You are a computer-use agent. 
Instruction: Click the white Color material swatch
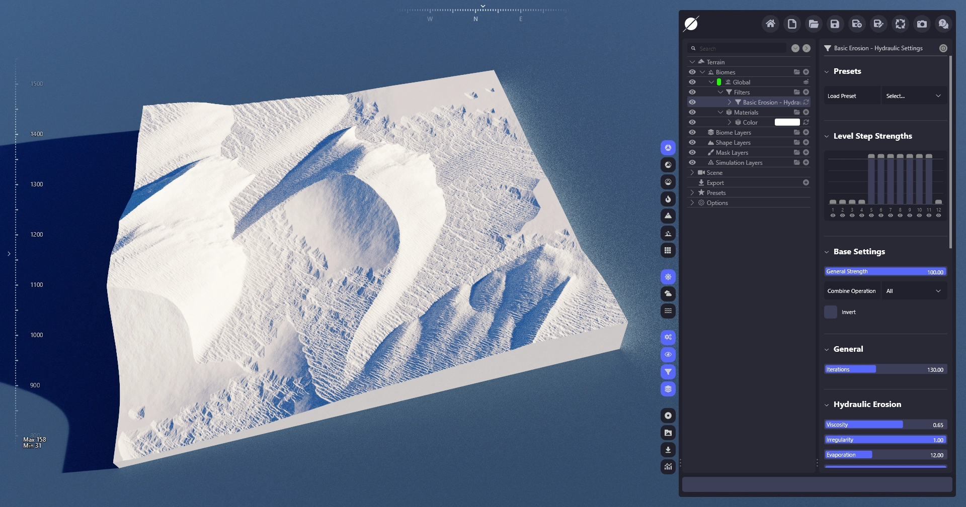pyautogui.click(x=787, y=123)
